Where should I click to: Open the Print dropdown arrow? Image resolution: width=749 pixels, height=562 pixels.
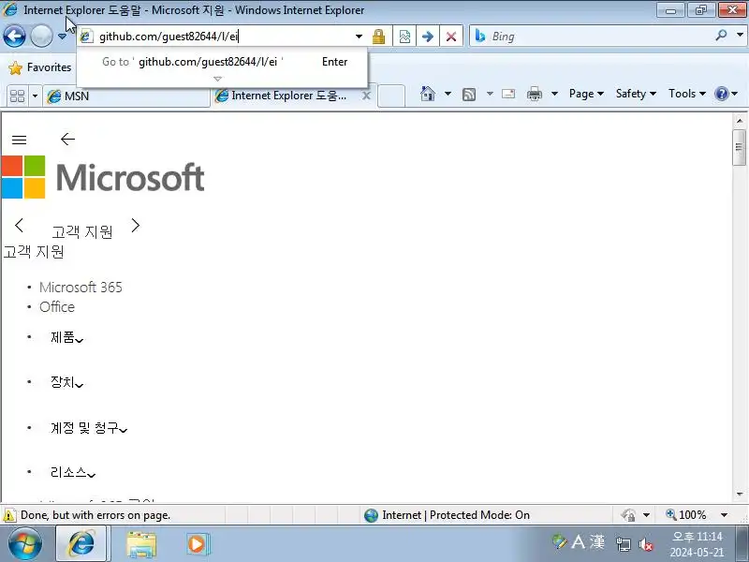[554, 94]
